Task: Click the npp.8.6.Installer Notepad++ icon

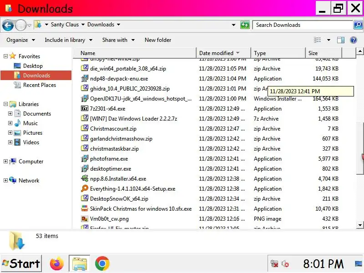Action: click(x=85, y=178)
